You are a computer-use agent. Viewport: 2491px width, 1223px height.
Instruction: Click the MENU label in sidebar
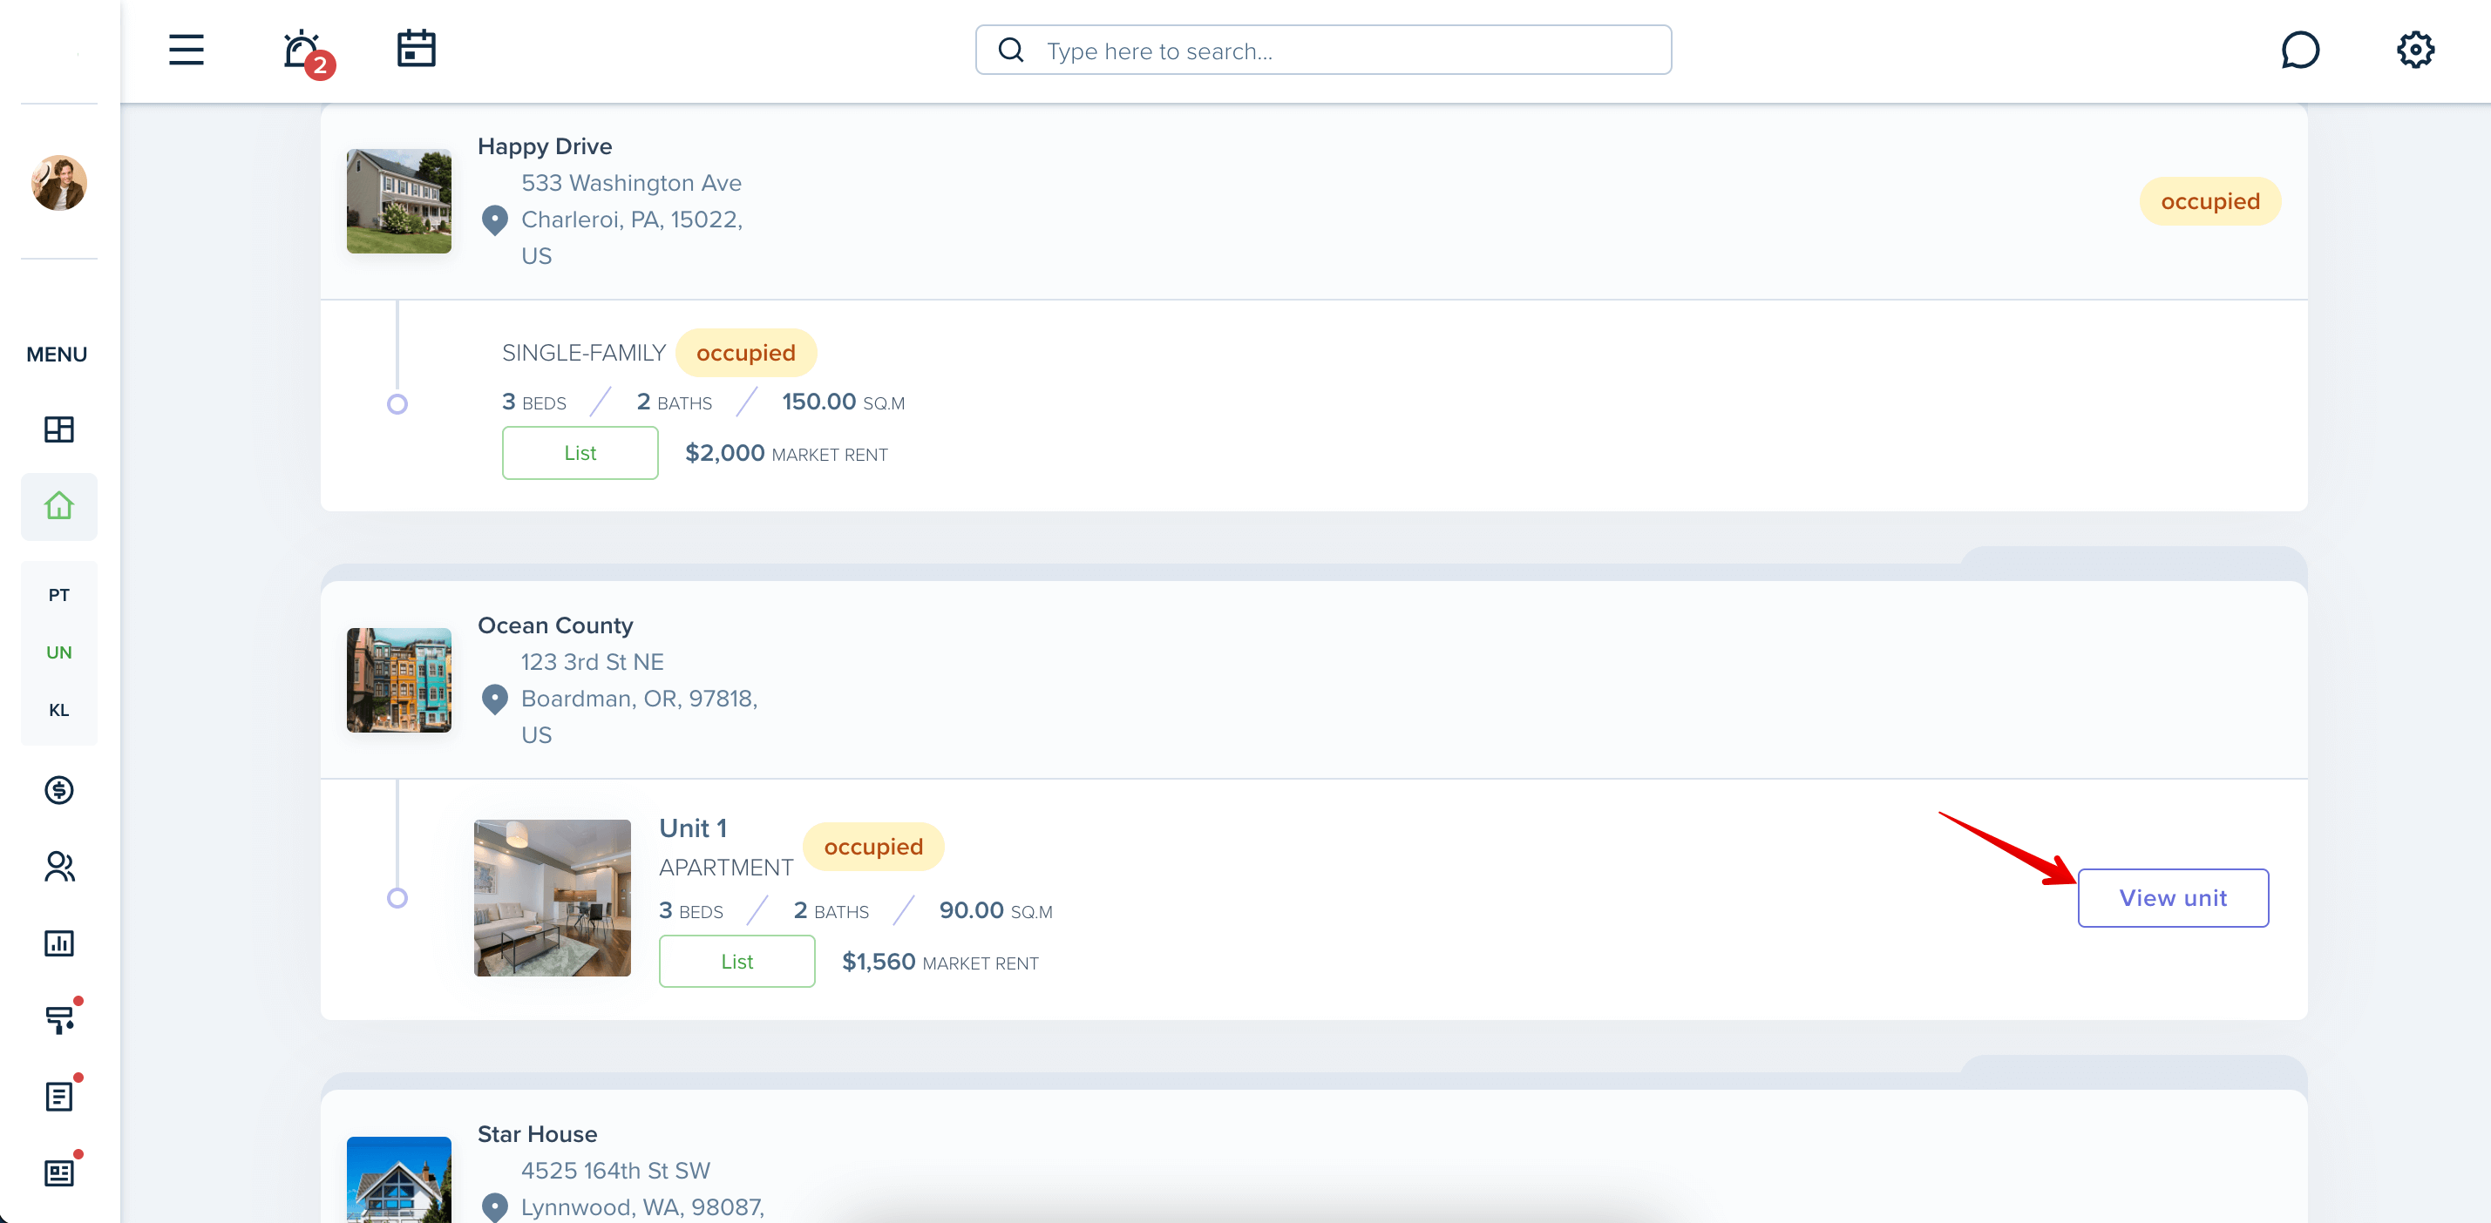(56, 355)
